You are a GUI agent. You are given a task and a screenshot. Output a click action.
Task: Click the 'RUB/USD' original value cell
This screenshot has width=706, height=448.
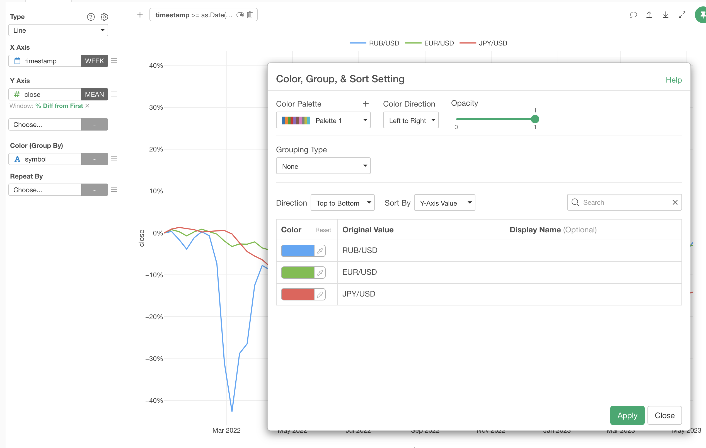(x=421, y=251)
